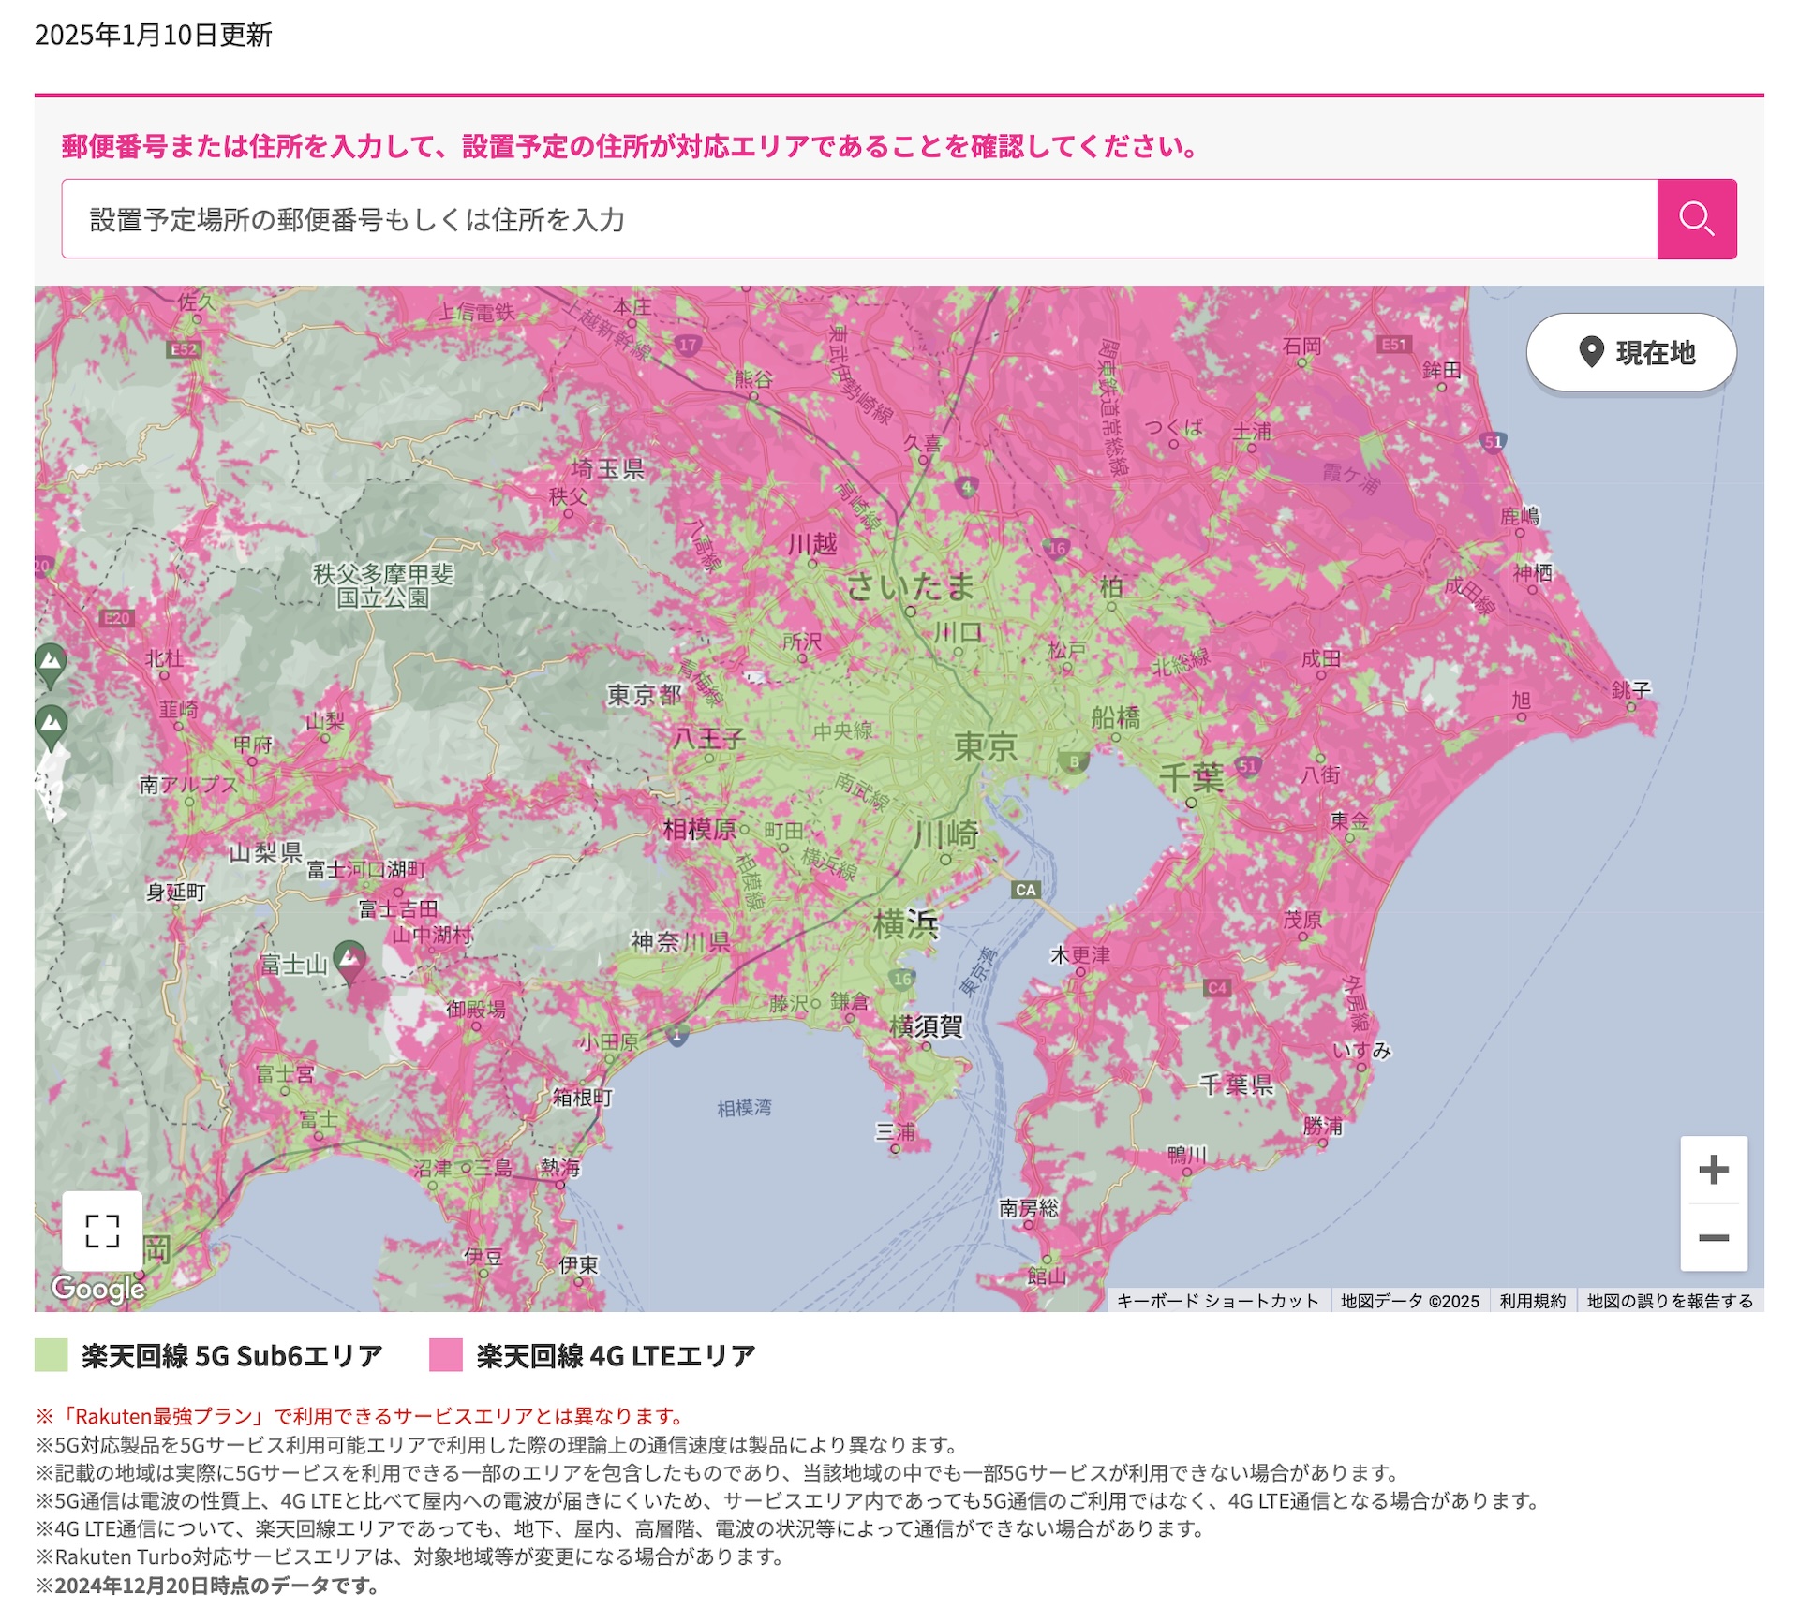This screenshot has width=1799, height=1608.
Task: Click 地図の誤りを報告する link
Action: pos(1670,1301)
